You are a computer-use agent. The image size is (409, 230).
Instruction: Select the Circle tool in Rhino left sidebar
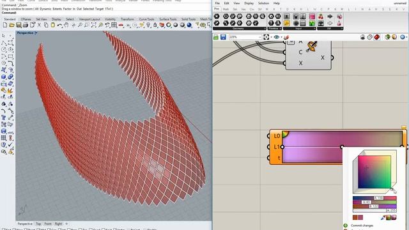click(4, 50)
